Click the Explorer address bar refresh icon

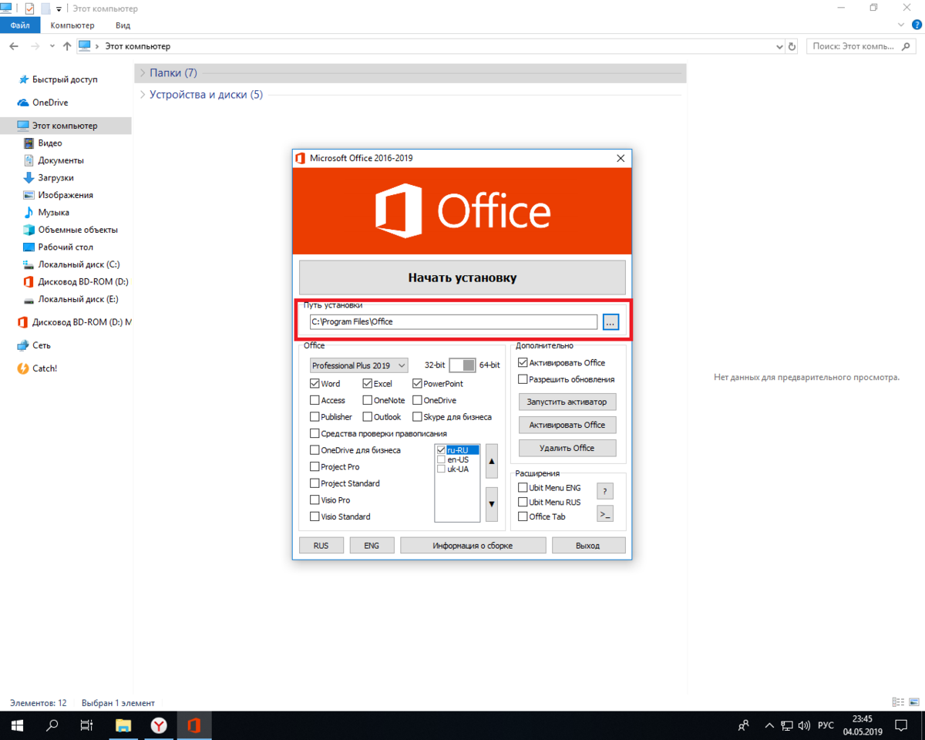coord(792,46)
